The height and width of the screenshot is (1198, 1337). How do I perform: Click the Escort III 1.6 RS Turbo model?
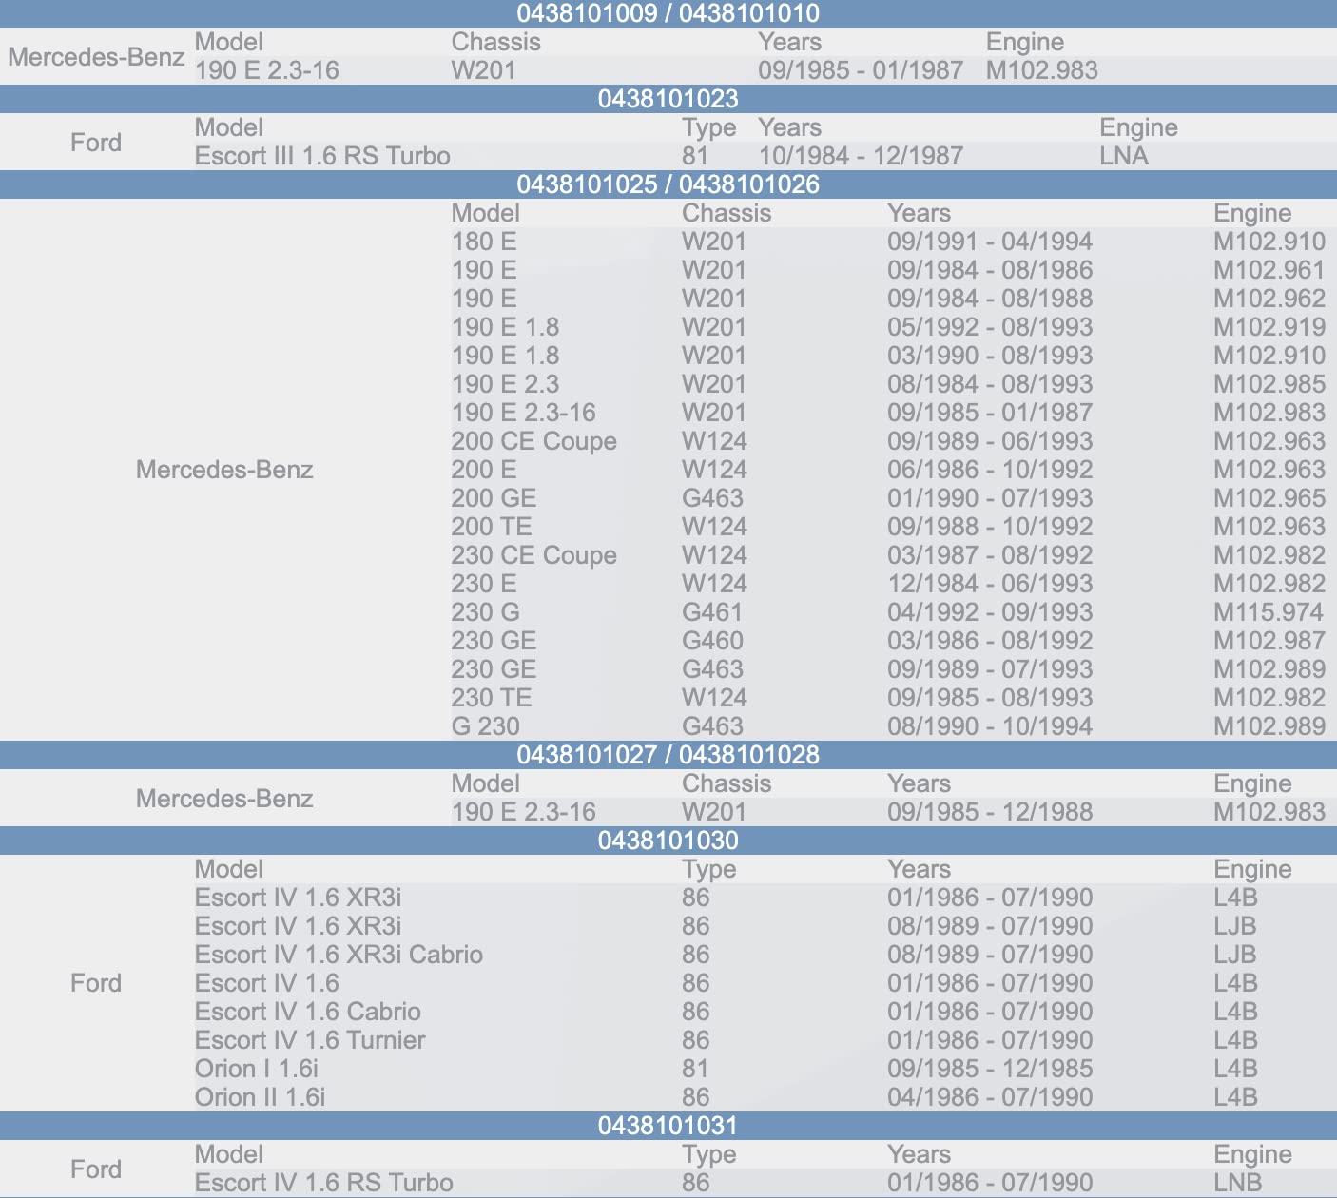click(322, 156)
